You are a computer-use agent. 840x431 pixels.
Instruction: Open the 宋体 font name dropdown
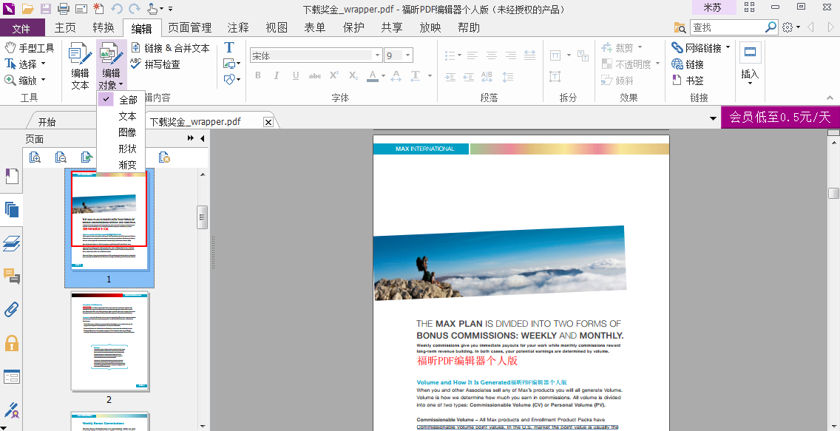pos(377,55)
